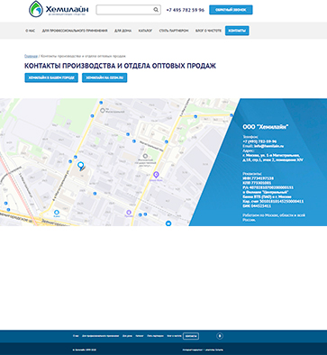Click the footer О нас link
327x355 pixels.
click(x=76, y=336)
